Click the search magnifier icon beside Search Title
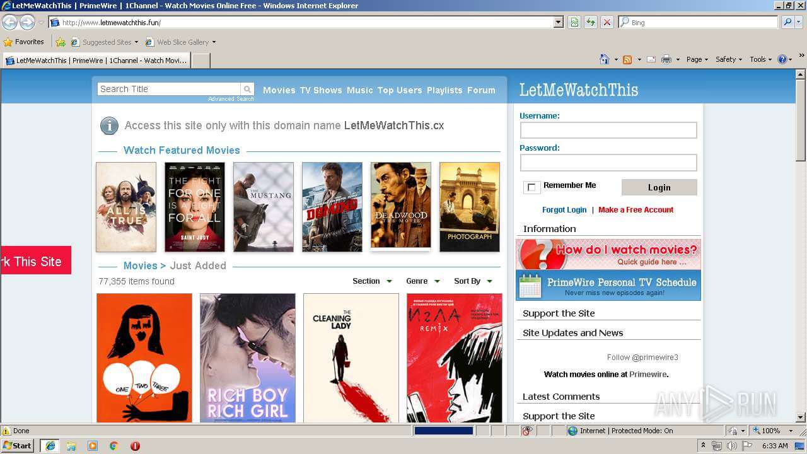Image resolution: width=807 pixels, height=454 pixels. click(248, 90)
